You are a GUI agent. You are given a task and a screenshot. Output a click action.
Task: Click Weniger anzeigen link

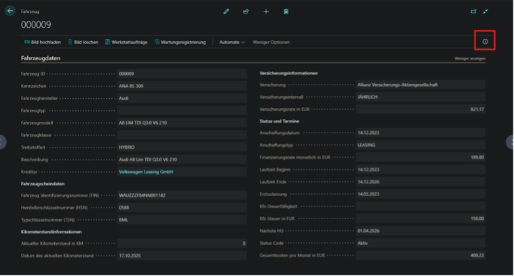pyautogui.click(x=469, y=59)
